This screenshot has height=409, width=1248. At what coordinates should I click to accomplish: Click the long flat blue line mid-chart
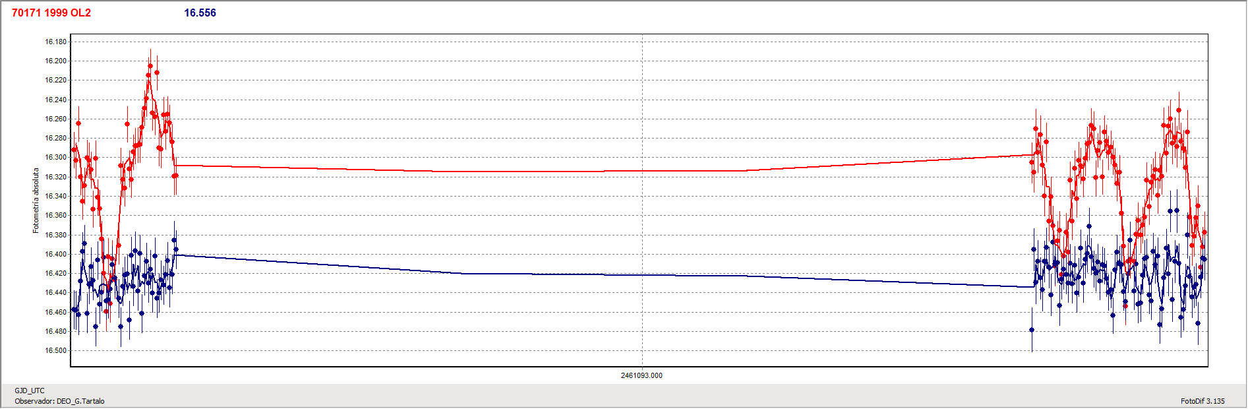coord(527,274)
